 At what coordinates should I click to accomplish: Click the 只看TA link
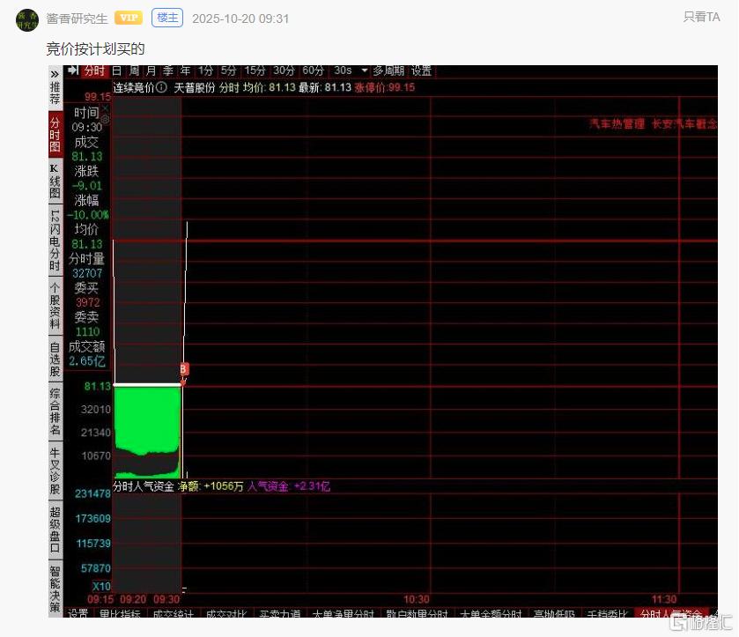(x=701, y=17)
